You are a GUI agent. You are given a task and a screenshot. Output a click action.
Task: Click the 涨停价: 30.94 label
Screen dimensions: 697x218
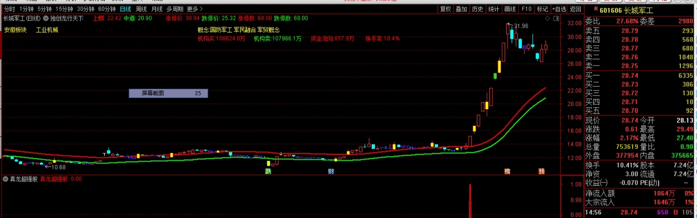point(183,18)
